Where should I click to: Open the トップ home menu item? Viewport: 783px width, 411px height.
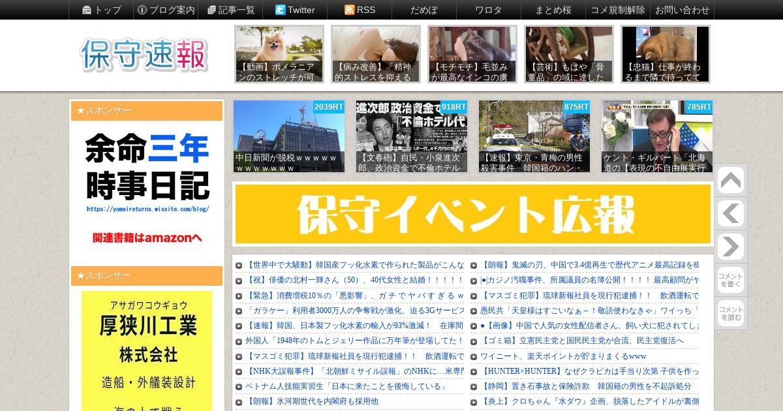102,10
